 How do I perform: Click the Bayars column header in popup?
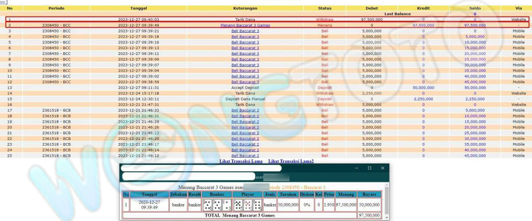pyautogui.click(x=369, y=194)
